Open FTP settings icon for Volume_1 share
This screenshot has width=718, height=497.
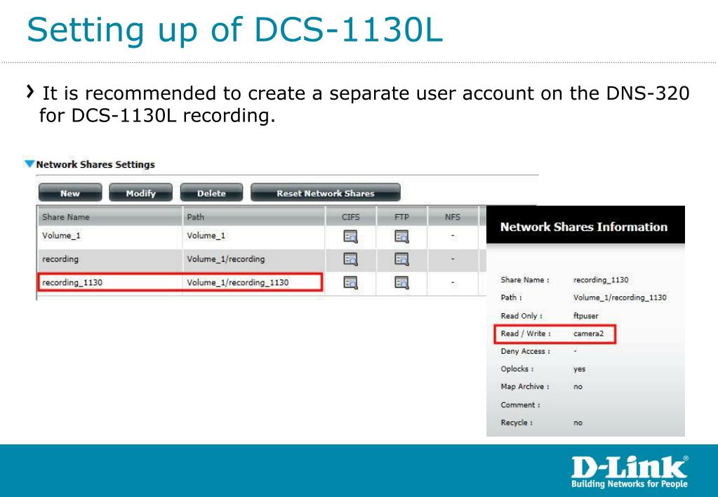[401, 237]
